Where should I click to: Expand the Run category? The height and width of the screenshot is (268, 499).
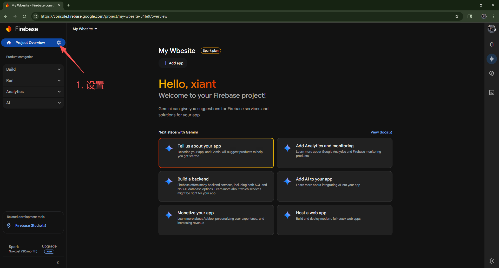point(33,81)
